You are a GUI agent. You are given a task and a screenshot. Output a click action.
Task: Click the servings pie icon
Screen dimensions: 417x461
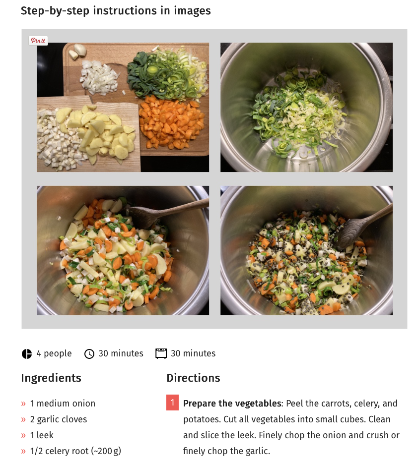click(x=27, y=354)
